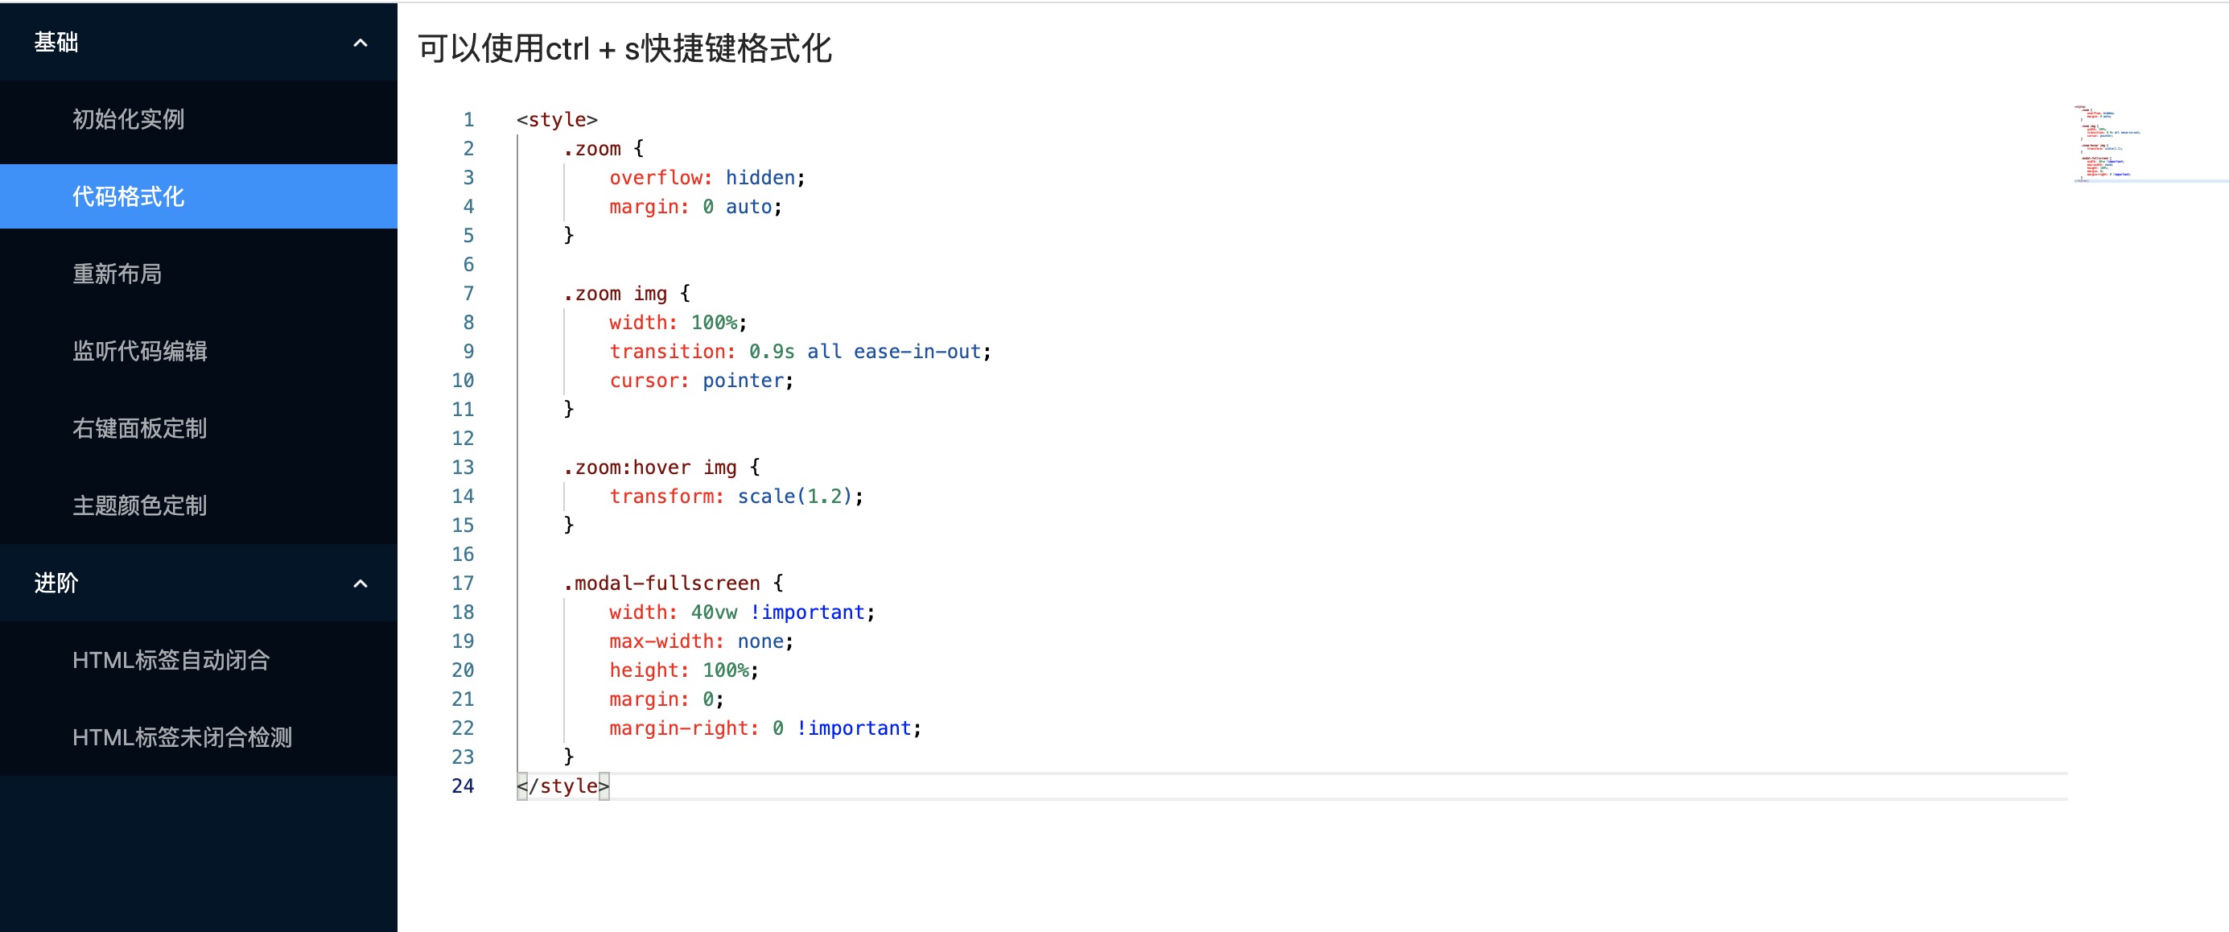Viewport: 2229px width, 932px height.
Task: Collapse the 进阶 menu group chevron
Action: tap(360, 584)
